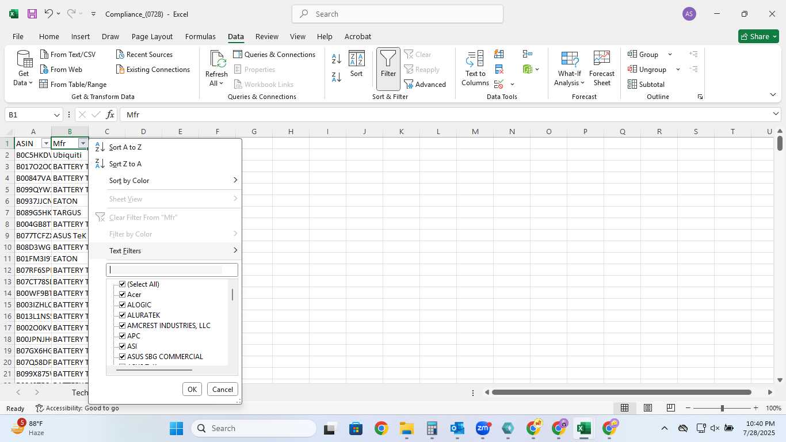The image size is (786, 442).
Task: Expand the Group dropdown arrow
Action: coord(670,55)
